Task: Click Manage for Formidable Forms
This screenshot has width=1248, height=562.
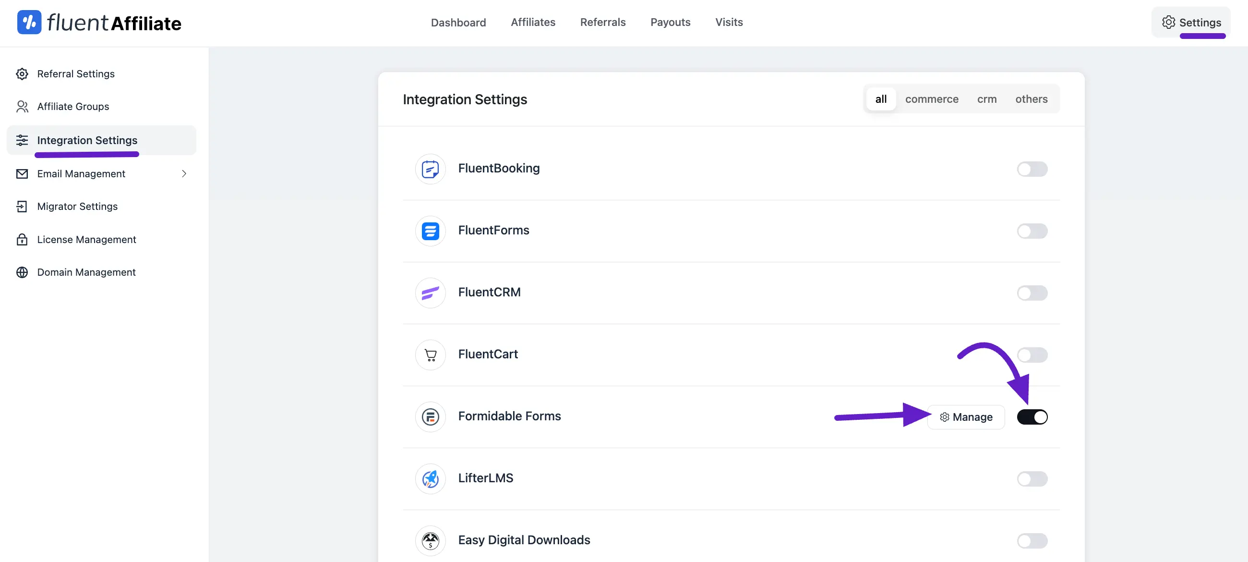Action: tap(966, 416)
